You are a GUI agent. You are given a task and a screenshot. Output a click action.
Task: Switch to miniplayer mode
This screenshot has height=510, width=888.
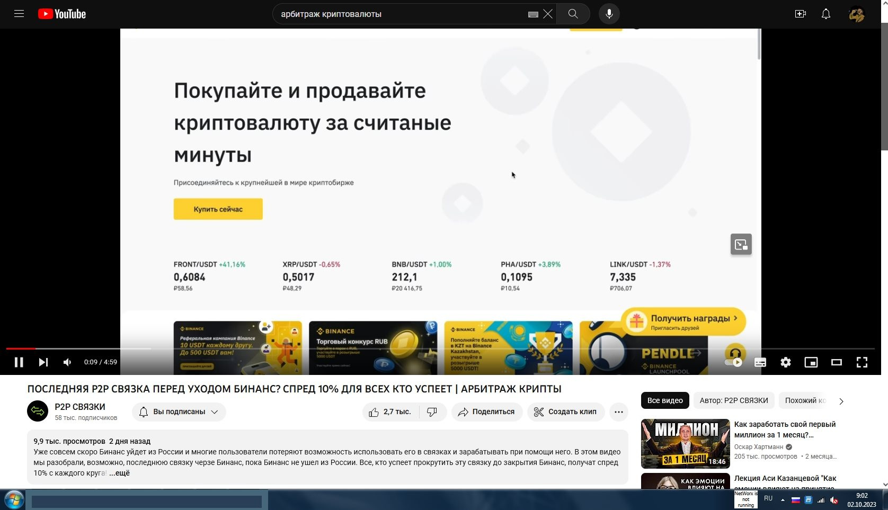click(x=811, y=362)
